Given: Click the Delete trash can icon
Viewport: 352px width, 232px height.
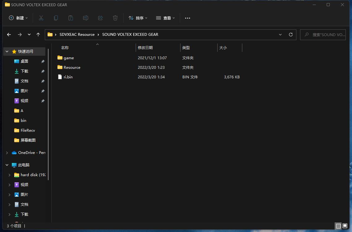Looking at the screenshot, I should click(x=115, y=18).
